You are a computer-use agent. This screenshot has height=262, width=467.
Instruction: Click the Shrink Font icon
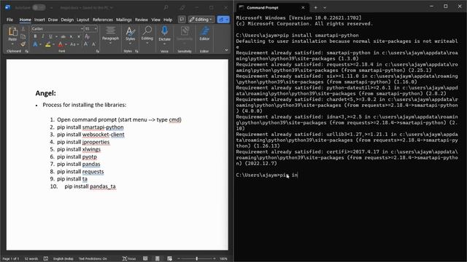(x=93, y=44)
